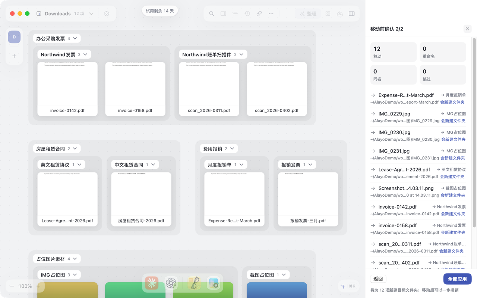Open the AI sparkle ⌘K button
Viewport: 477px width, 298px height.
click(348, 286)
